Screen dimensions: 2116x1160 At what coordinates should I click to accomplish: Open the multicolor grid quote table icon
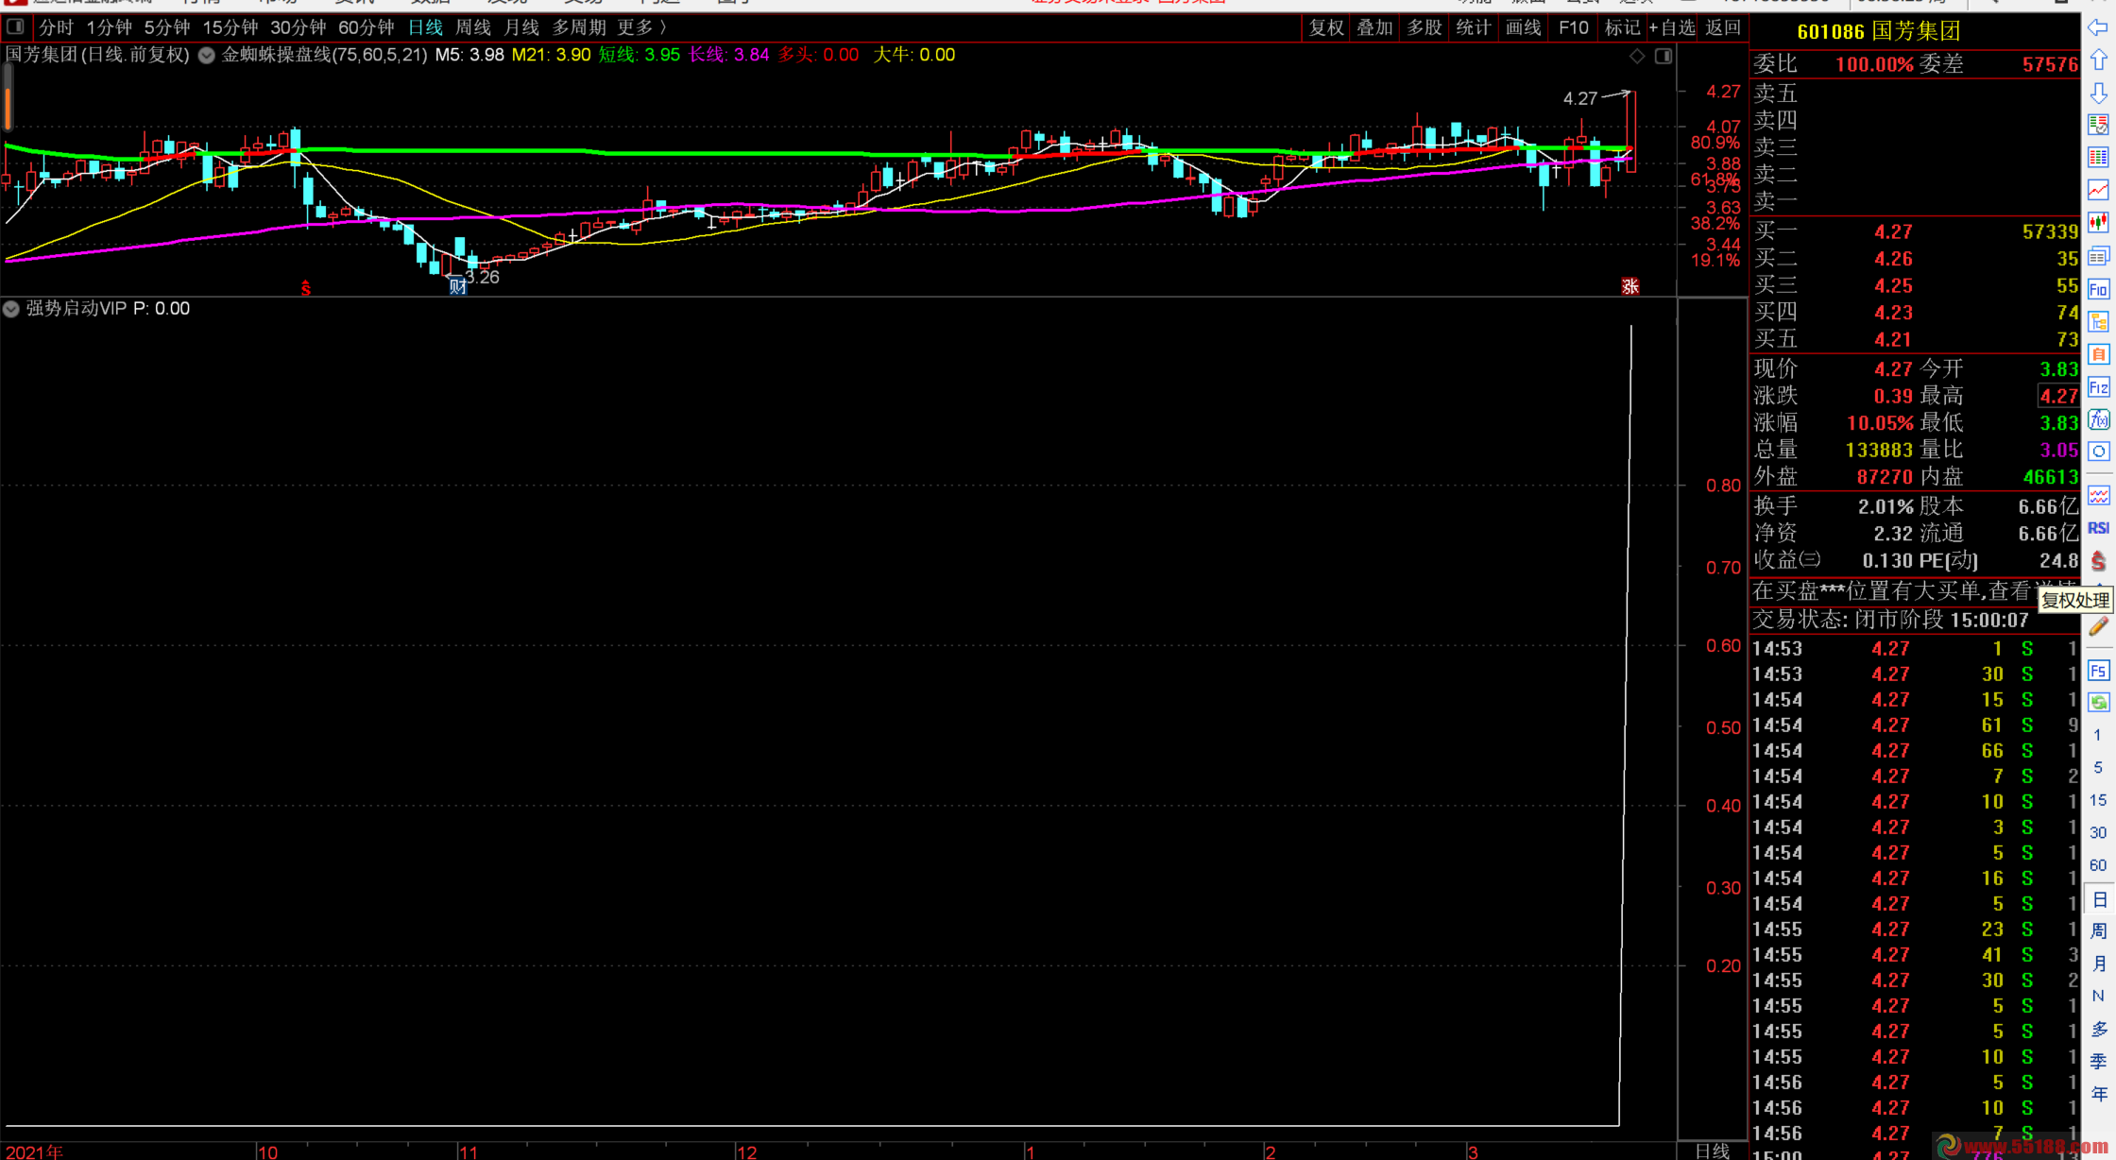pos(2098,157)
